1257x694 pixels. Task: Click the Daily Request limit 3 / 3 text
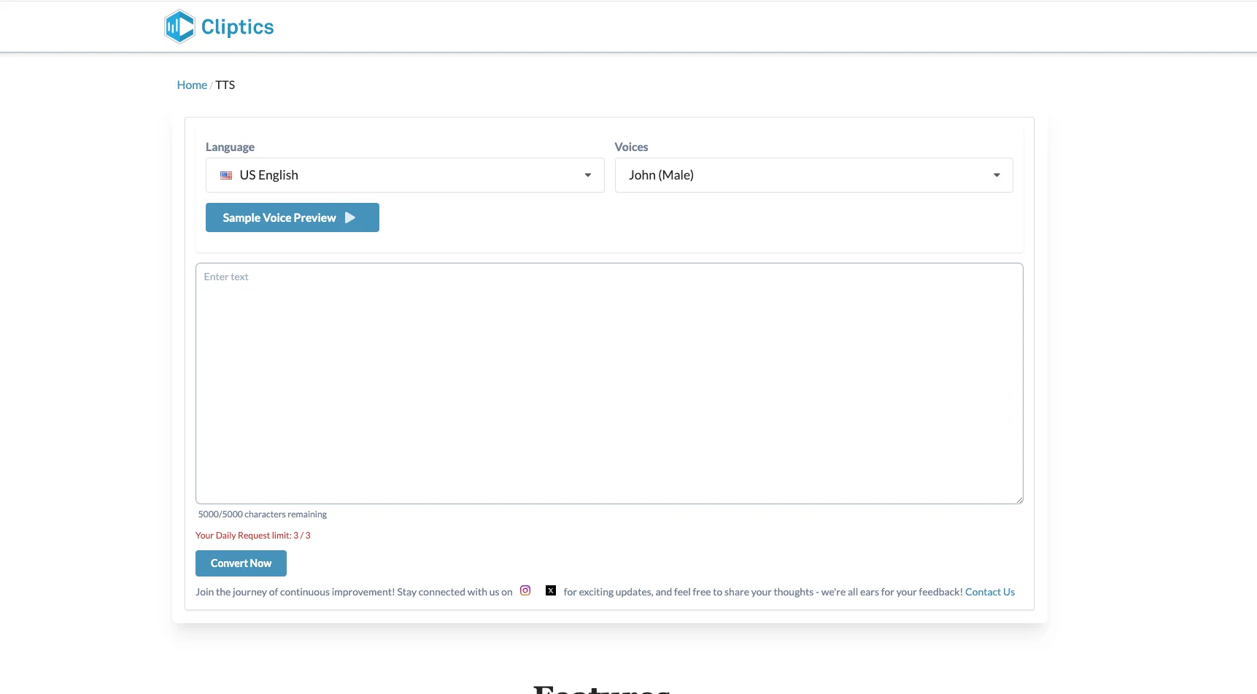pyautogui.click(x=253, y=536)
